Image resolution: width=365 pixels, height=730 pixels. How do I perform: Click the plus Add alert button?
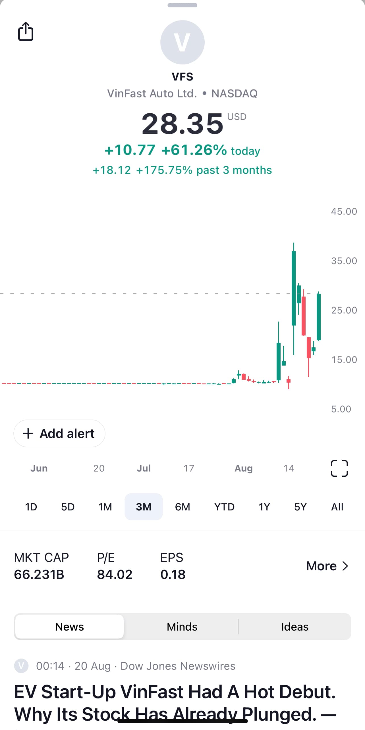point(59,433)
